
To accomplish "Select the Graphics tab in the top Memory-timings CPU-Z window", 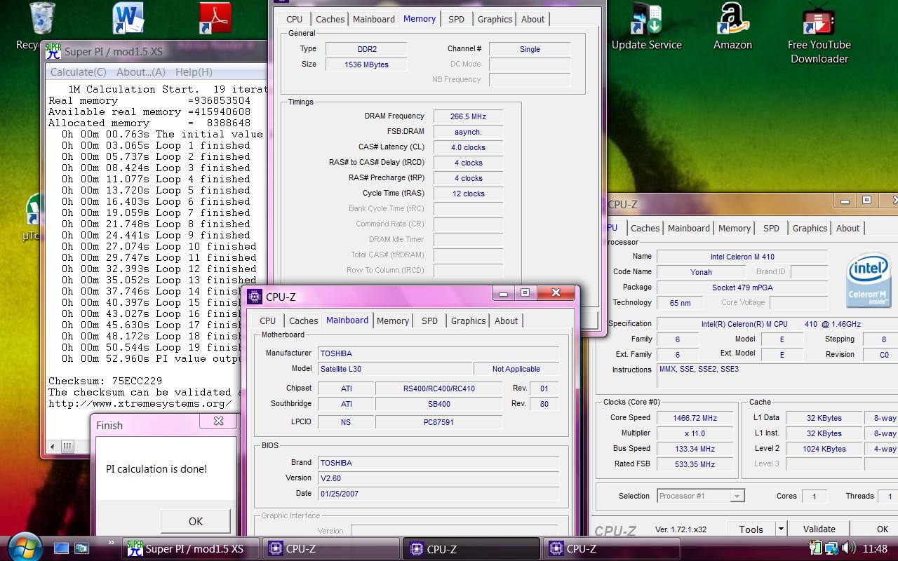I will [x=495, y=19].
